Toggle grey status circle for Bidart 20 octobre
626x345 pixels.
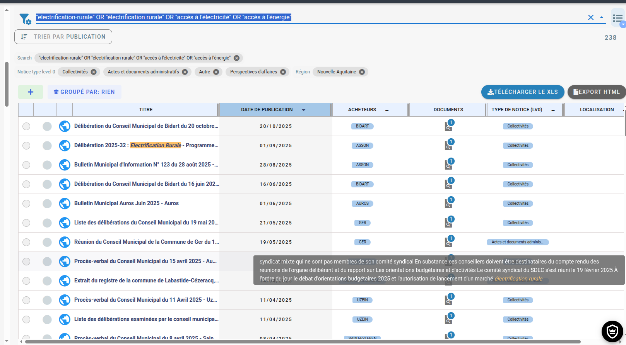coord(47,126)
